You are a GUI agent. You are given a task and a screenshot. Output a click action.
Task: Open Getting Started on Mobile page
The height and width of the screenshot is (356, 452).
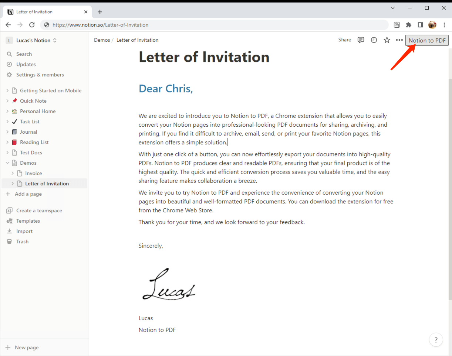point(51,90)
